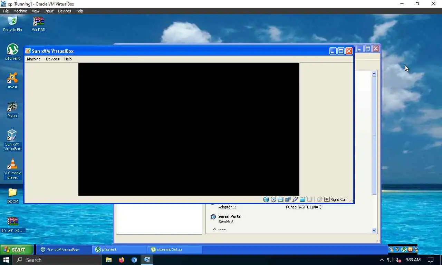Image resolution: width=442 pixels, height=265 pixels.
Task: Open the outer VirtualBox Devices menu
Action: [x=64, y=11]
